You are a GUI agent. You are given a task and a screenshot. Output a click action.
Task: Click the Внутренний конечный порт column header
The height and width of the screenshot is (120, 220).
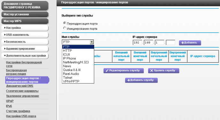tap(178, 56)
